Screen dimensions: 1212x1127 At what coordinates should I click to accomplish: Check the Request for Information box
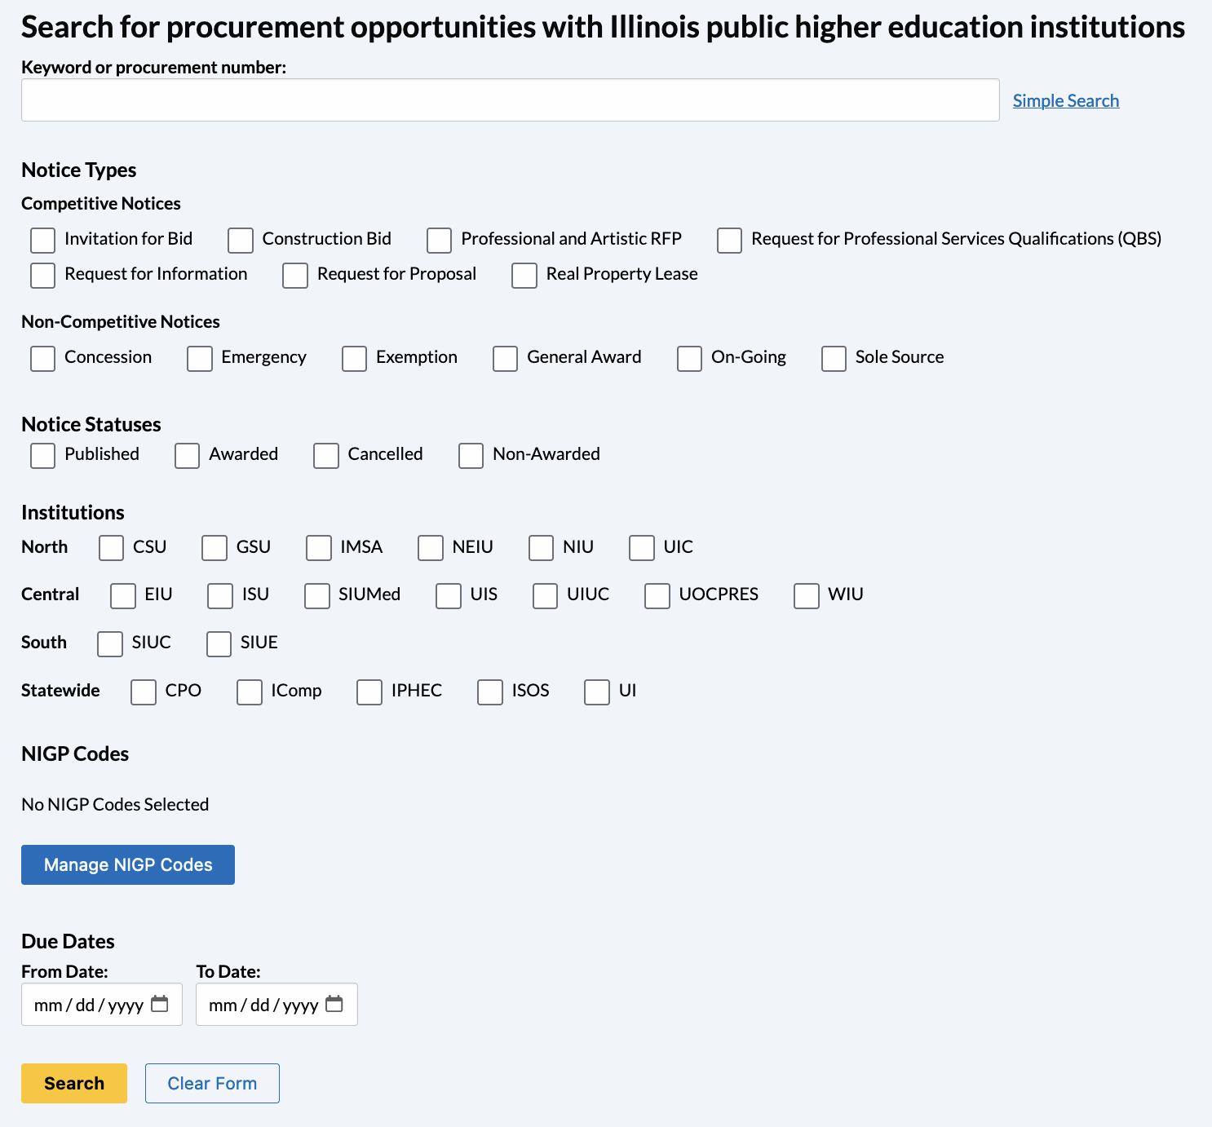click(42, 276)
